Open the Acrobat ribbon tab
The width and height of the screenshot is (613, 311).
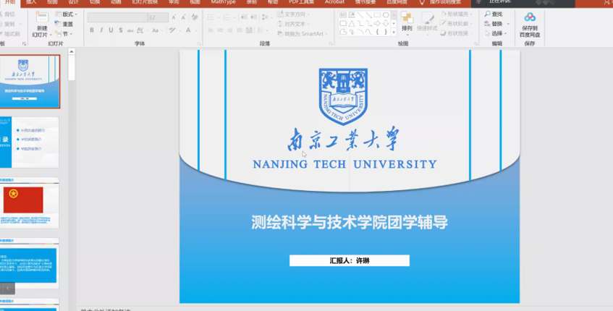[334, 2]
